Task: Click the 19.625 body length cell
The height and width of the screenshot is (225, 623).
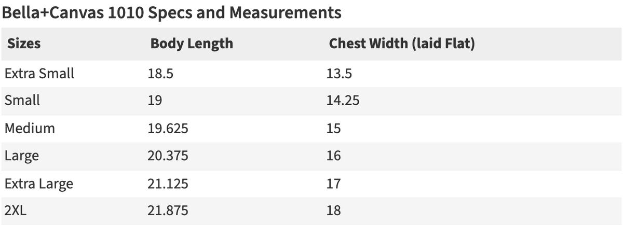Action: [168, 128]
